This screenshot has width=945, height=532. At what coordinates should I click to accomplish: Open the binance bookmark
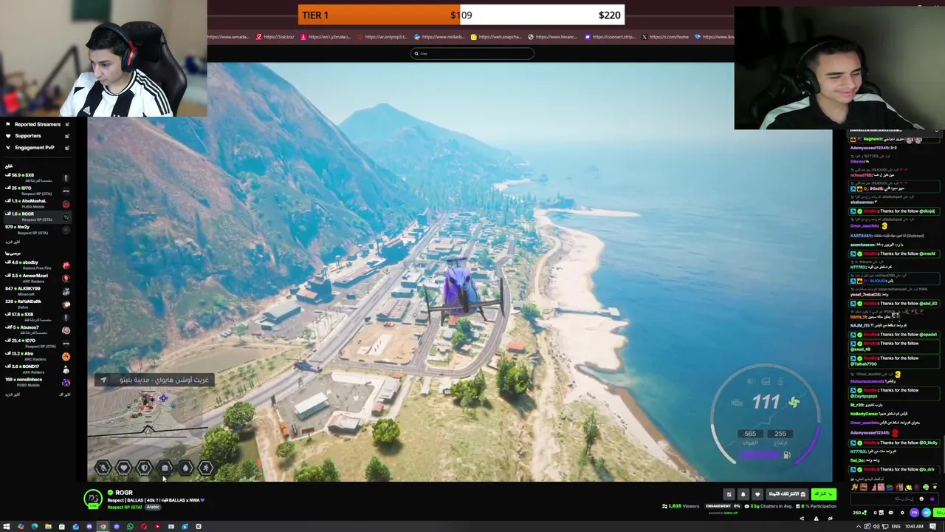pyautogui.click(x=553, y=37)
